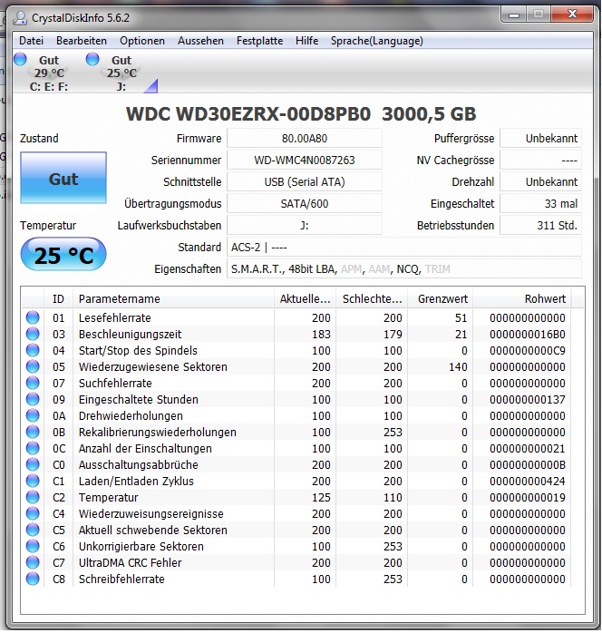The width and height of the screenshot is (602, 633).
Task: Select the Schreibfehlerrate parameter name
Action: pyautogui.click(x=121, y=579)
